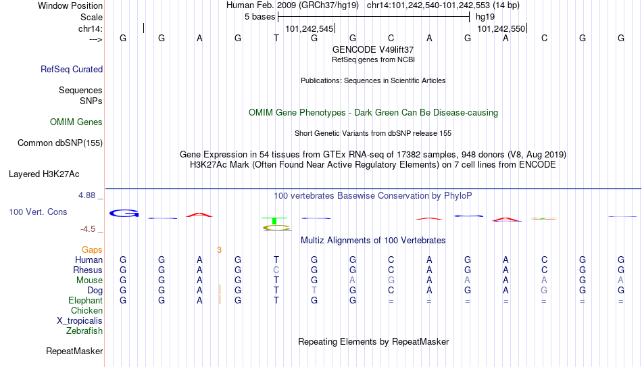
Task: Click 'Human Feb. 2009 (GRCh37/hg19)' assembly text
Action: 293,5
